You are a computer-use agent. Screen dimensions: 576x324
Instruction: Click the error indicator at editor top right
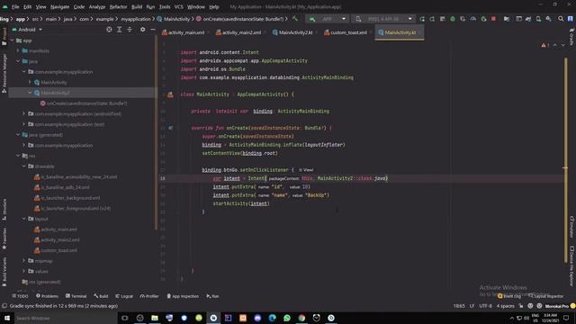[x=545, y=45]
